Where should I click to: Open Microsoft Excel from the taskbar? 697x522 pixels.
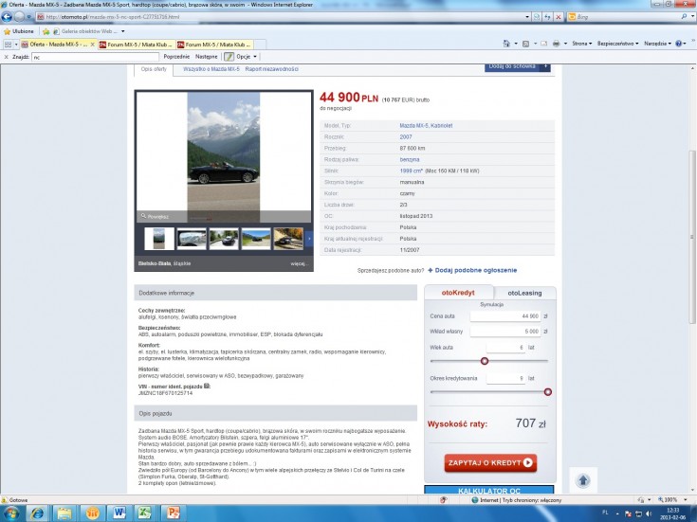pyautogui.click(x=145, y=513)
